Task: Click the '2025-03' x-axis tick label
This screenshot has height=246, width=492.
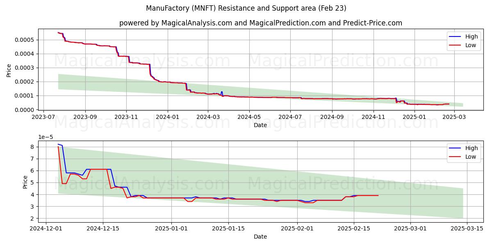Action: [x=454, y=117]
